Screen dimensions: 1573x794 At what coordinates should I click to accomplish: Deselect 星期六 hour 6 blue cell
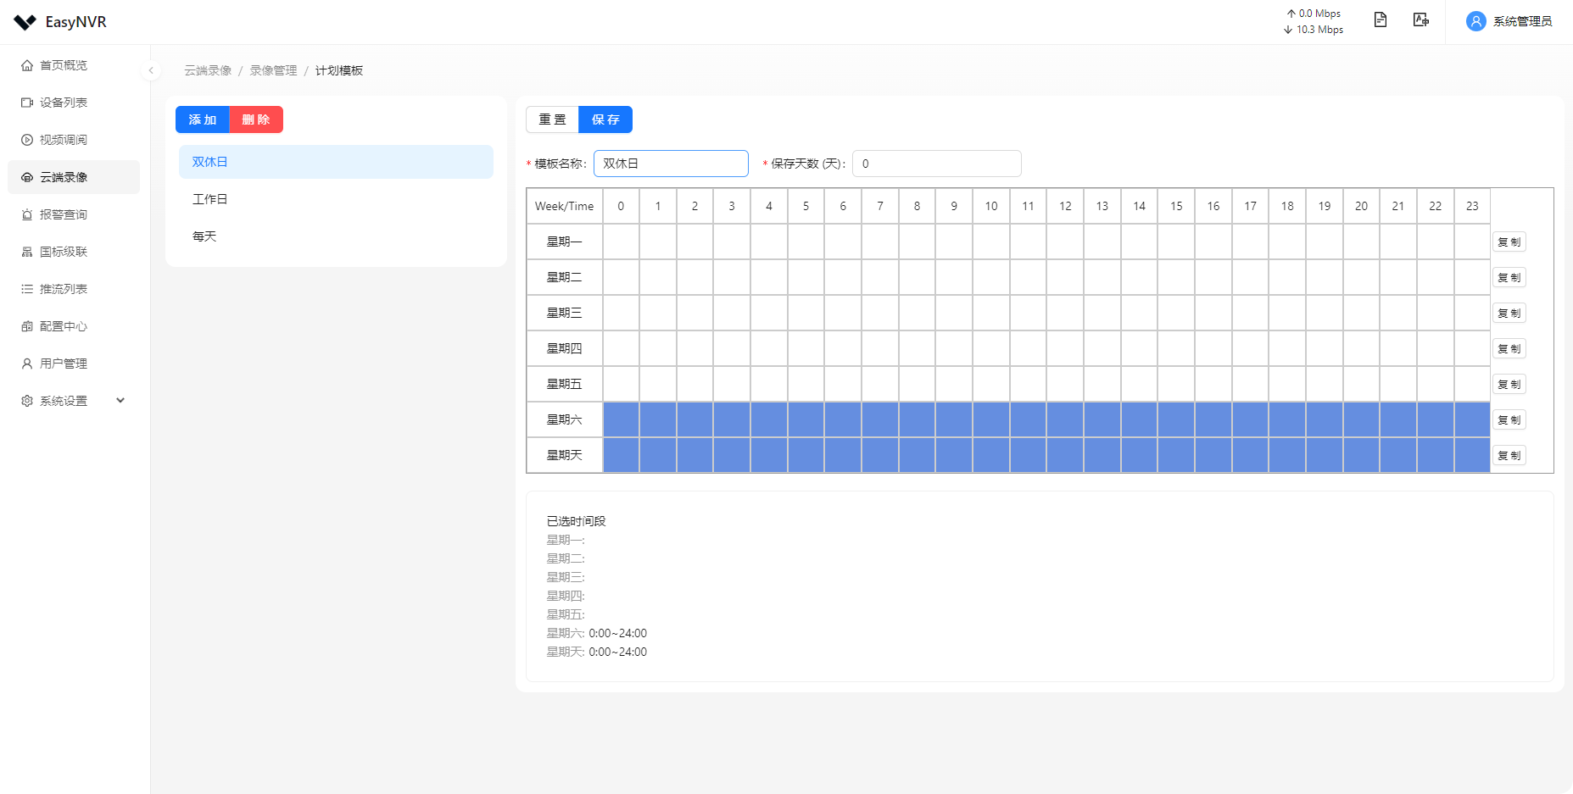tap(843, 419)
